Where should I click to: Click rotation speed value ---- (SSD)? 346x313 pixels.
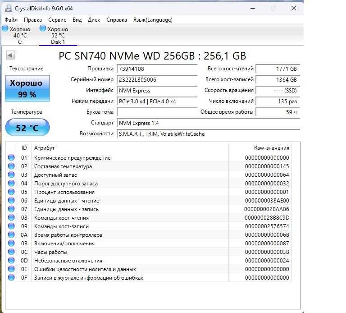[278, 90]
